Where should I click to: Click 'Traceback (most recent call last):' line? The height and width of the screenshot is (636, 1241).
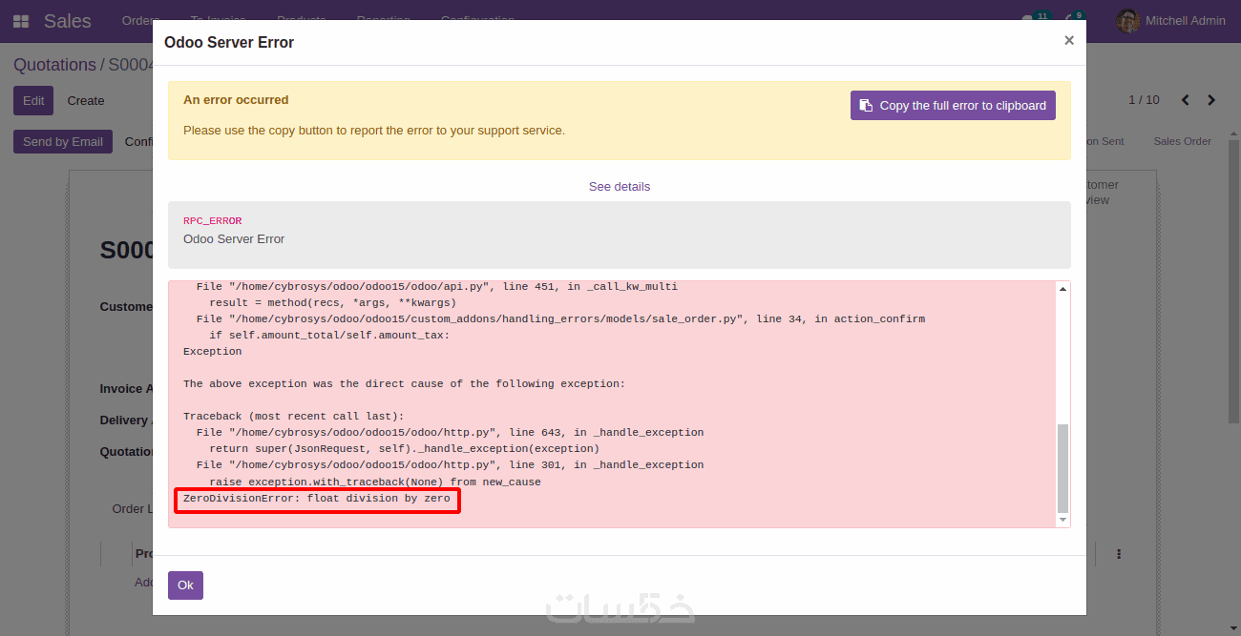(294, 417)
